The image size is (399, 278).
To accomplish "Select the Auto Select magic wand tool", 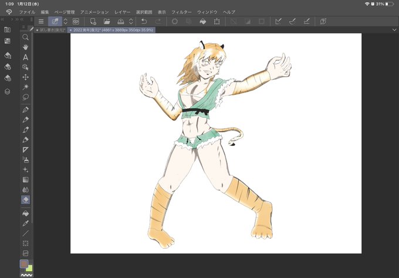I will 25,87.
